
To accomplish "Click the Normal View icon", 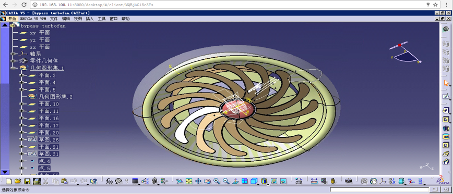I will click(235, 181).
